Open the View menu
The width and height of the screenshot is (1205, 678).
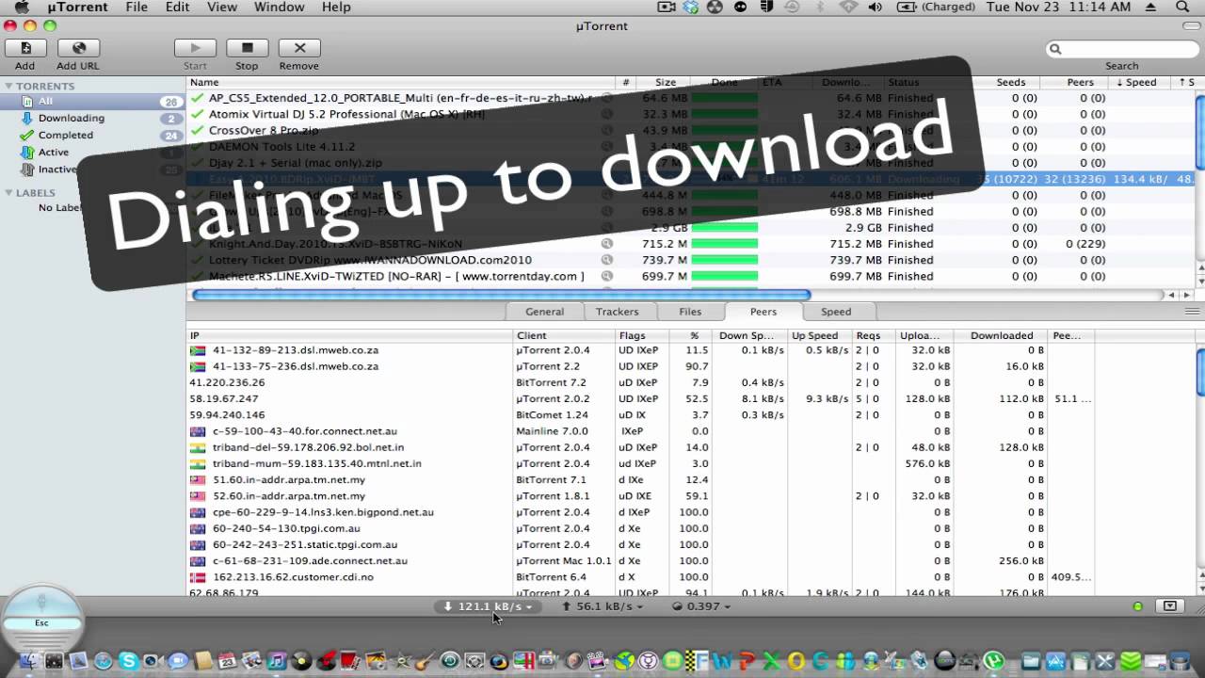click(x=222, y=8)
